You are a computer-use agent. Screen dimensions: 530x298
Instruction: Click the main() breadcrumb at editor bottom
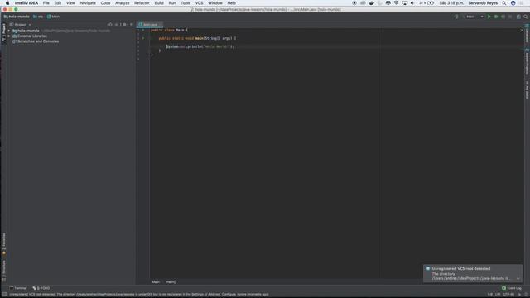[x=171, y=281]
